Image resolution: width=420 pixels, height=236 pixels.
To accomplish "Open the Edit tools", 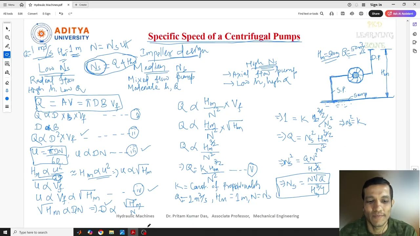I will coord(20,14).
